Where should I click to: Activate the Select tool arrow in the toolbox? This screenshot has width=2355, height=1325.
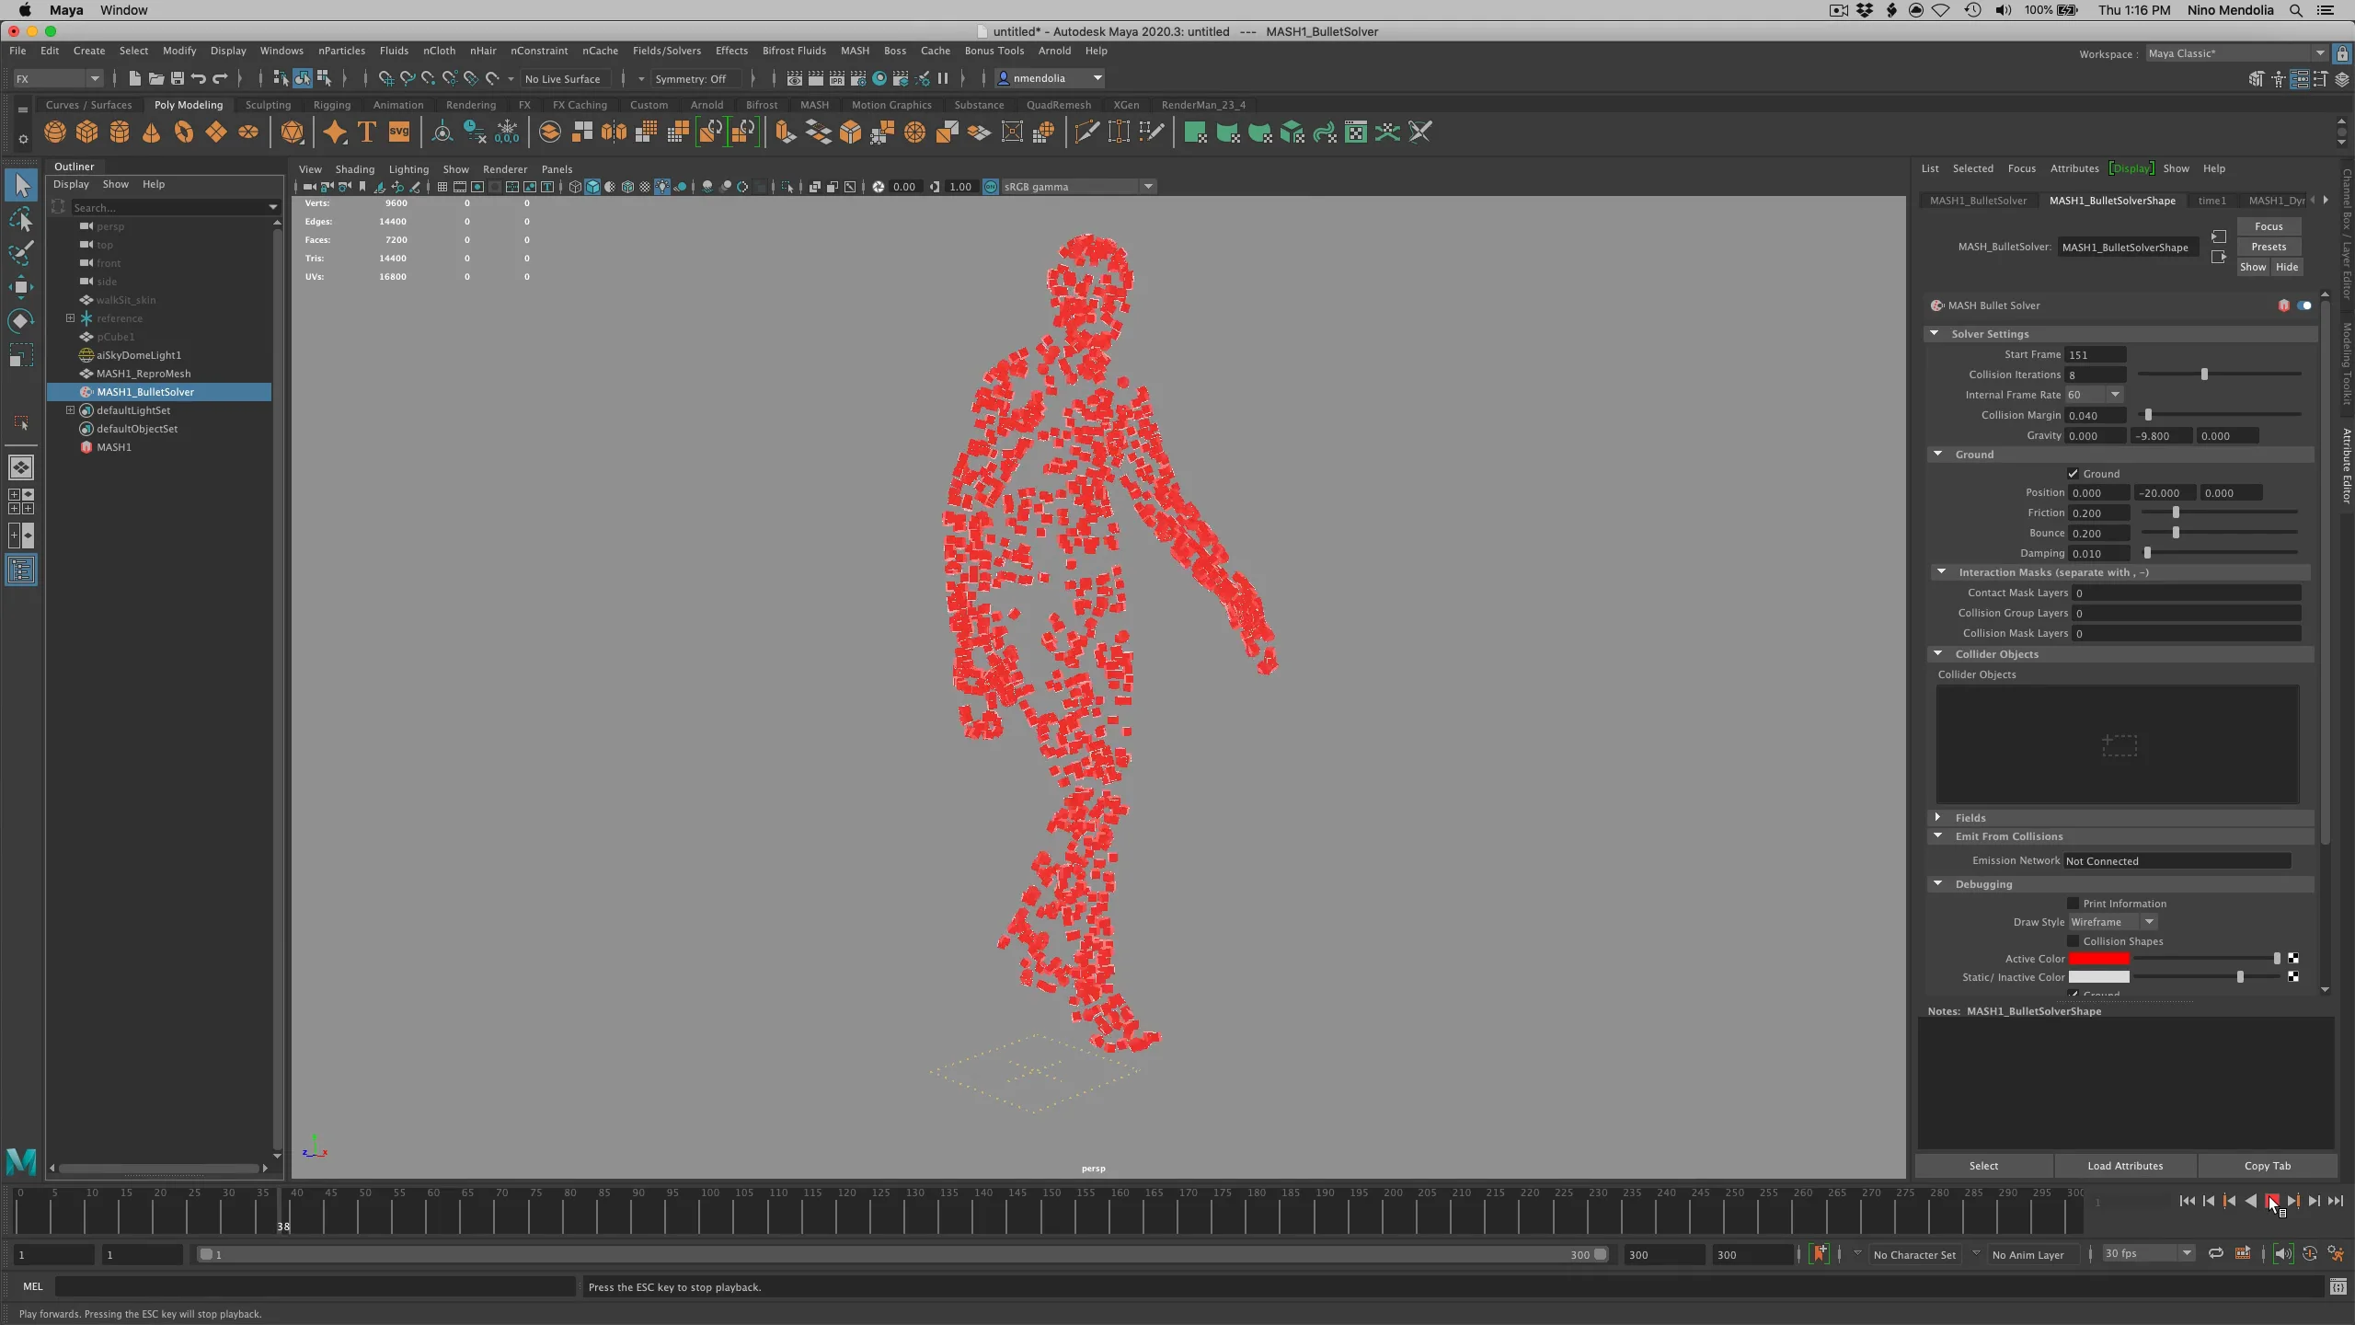21,184
